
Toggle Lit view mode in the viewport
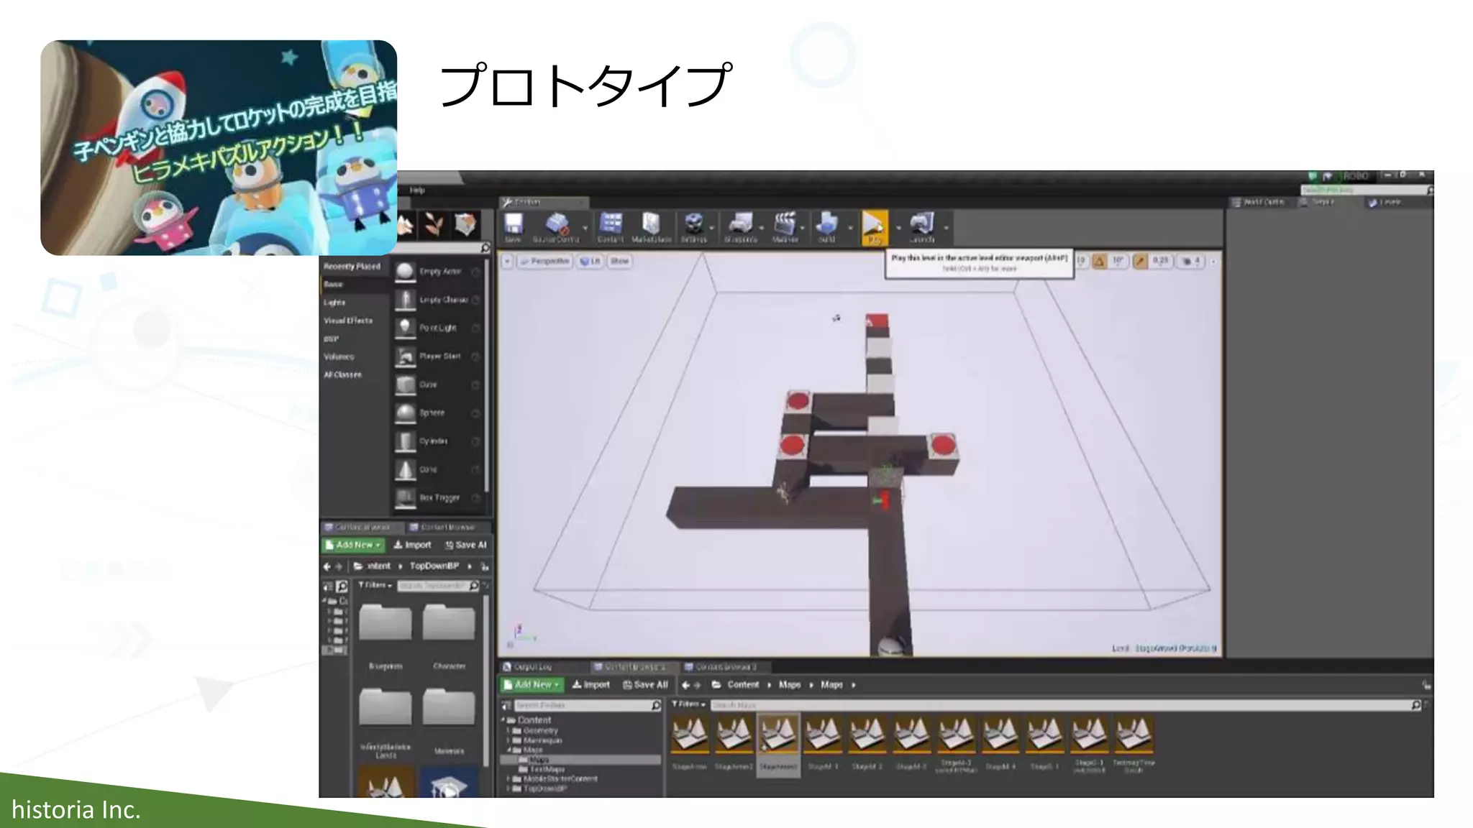click(x=590, y=262)
